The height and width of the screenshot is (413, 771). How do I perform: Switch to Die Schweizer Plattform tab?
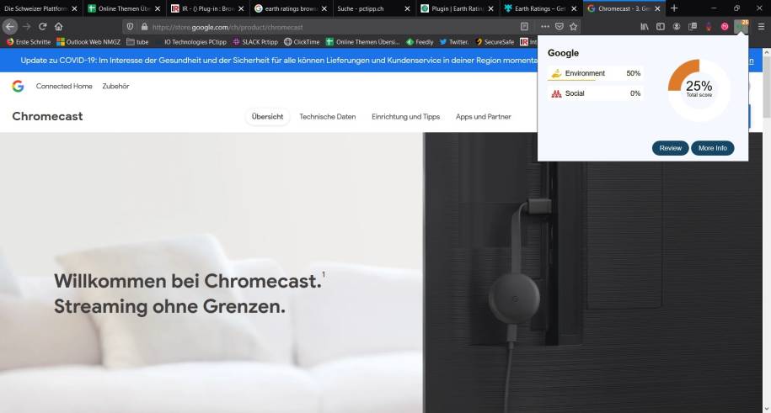pyautogui.click(x=35, y=9)
